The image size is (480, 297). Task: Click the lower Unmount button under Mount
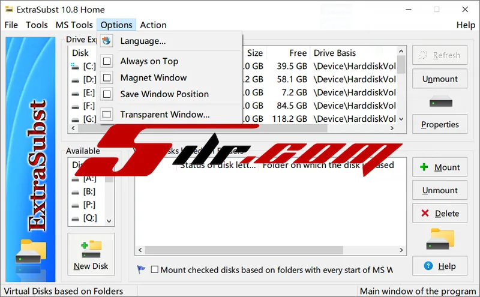coord(440,190)
